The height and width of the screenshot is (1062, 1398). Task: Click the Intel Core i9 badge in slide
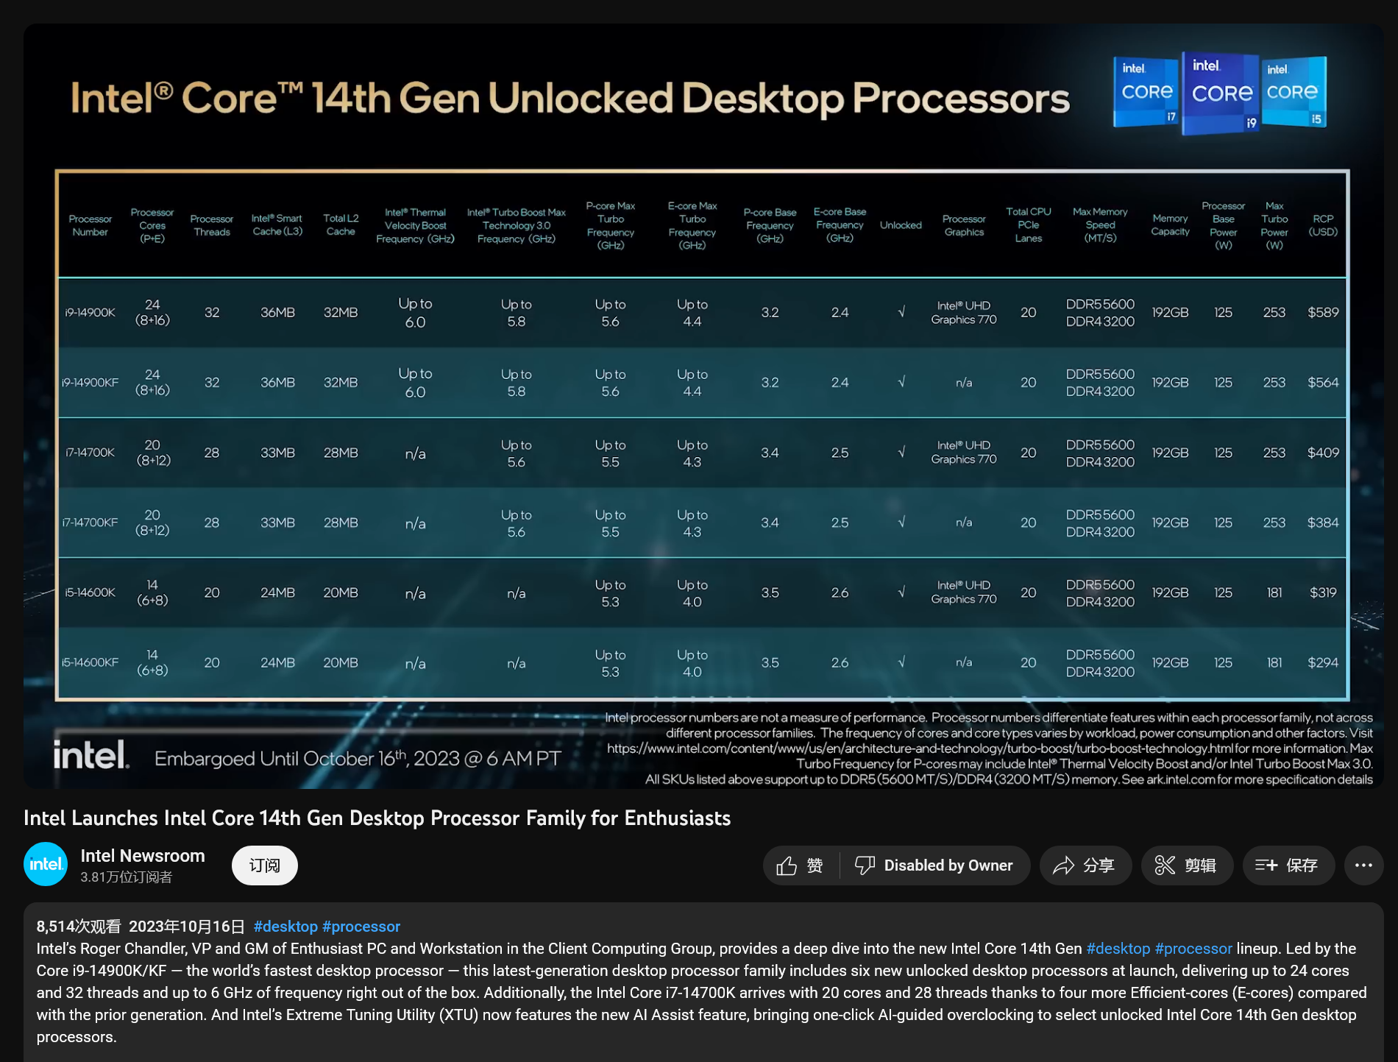click(1221, 93)
